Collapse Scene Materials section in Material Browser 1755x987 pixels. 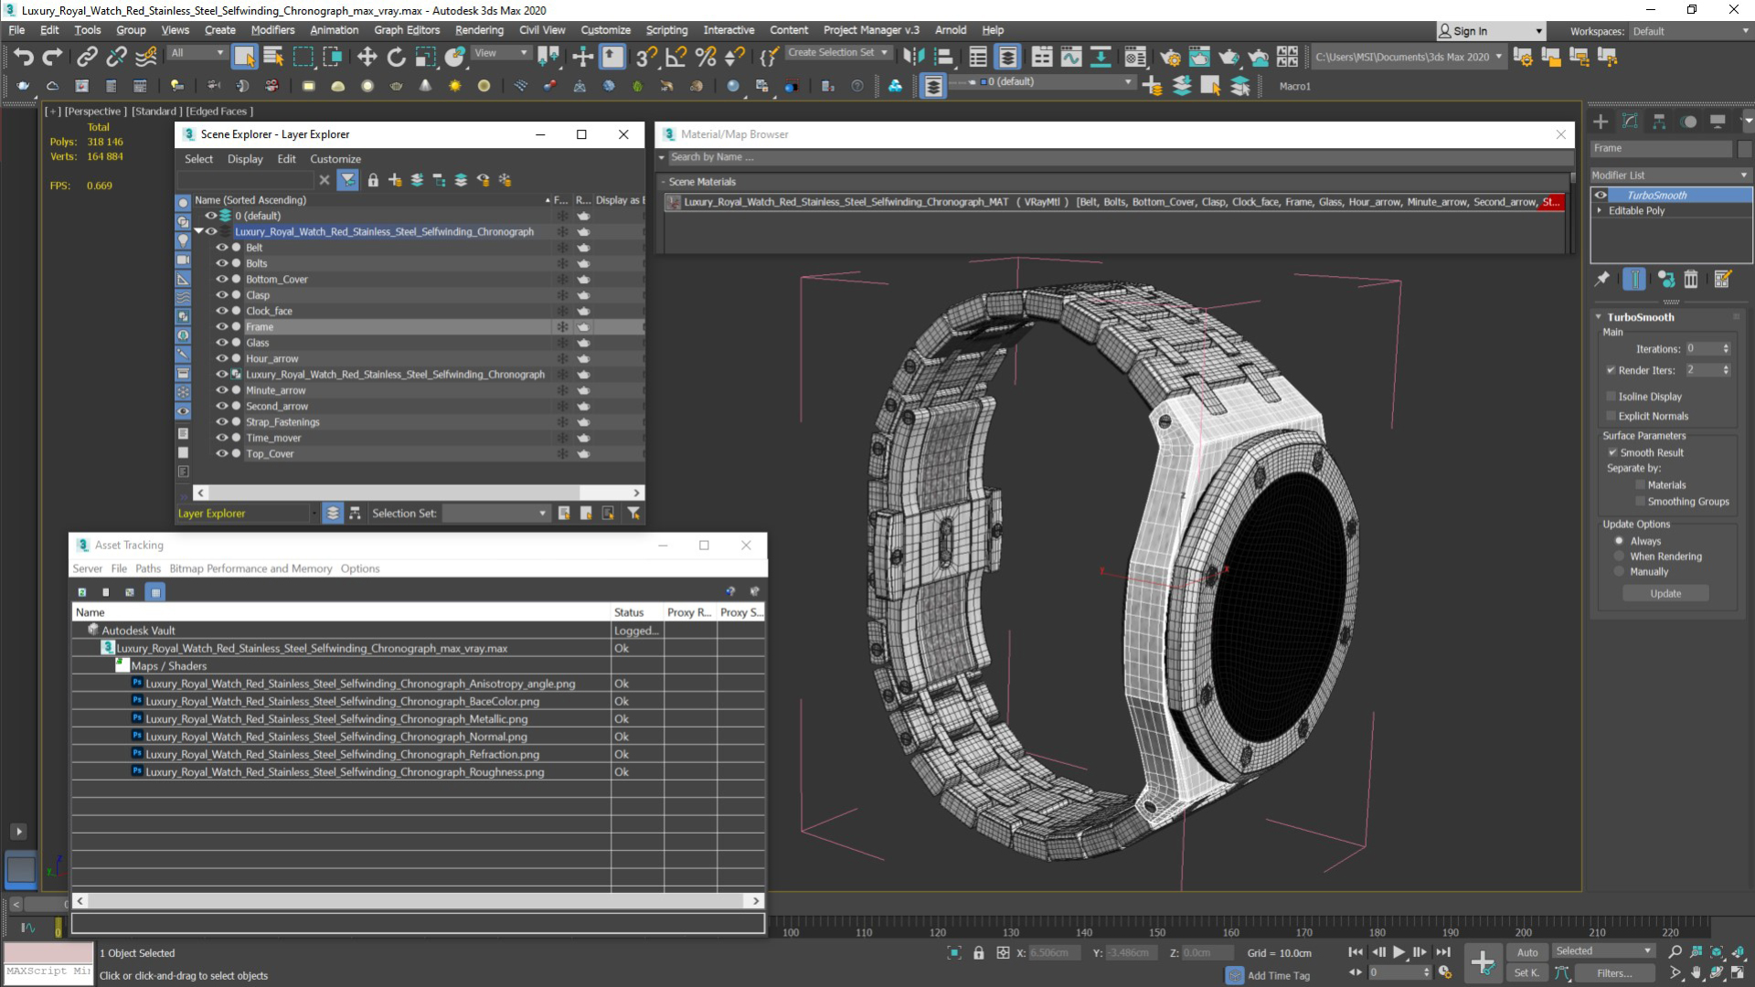(x=662, y=182)
